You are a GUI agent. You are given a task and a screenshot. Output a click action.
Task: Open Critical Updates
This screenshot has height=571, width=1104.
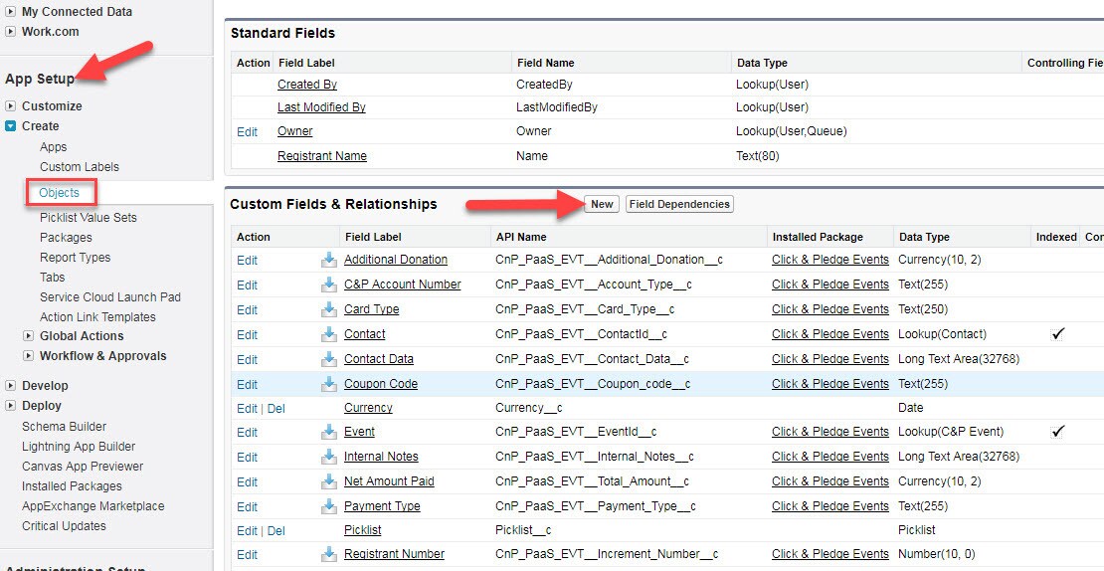(64, 526)
